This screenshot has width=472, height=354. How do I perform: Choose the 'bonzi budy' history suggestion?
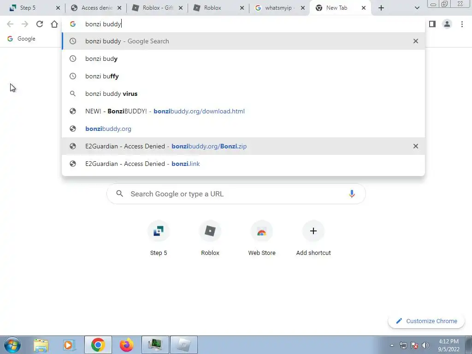(243, 59)
